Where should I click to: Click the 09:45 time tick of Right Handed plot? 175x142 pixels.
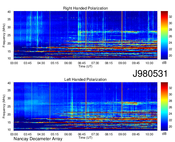click(136, 63)
